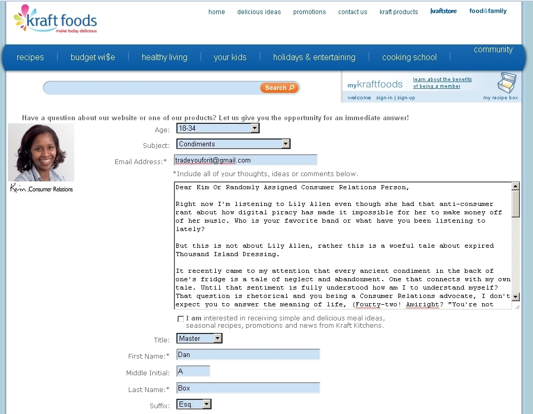Screen dimensions: 533x414
Task: Focus the site search field
Action: point(152,88)
